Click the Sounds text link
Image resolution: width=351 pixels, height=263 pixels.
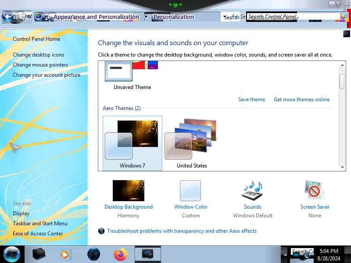(x=253, y=207)
